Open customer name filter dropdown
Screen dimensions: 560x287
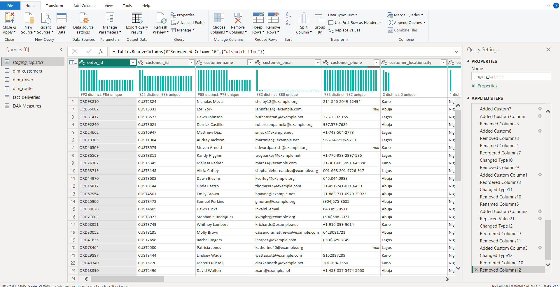pos(250,62)
